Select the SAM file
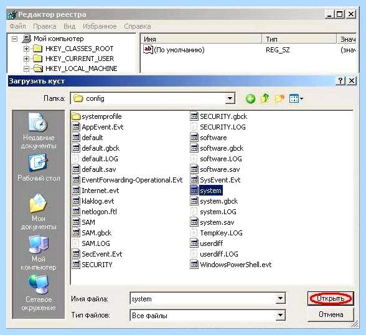 click(83, 222)
